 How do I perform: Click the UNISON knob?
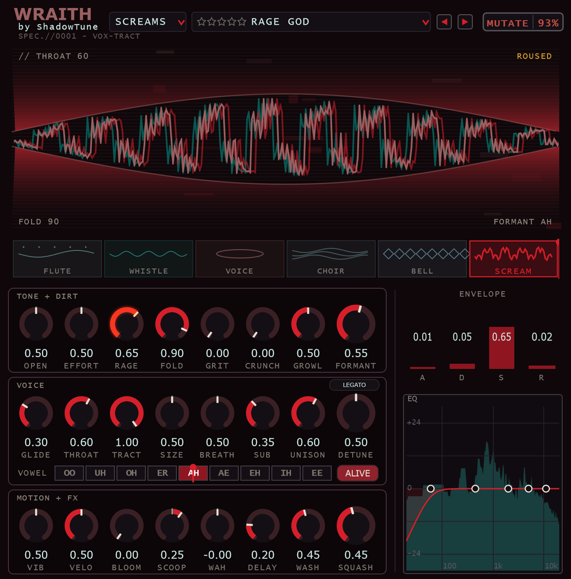pyautogui.click(x=308, y=413)
